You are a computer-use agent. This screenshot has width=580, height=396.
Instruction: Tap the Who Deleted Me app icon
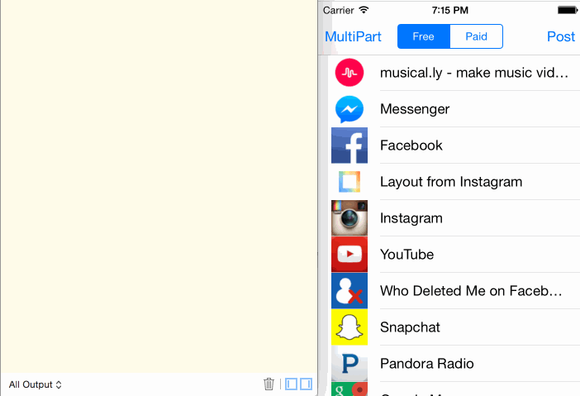tap(349, 291)
